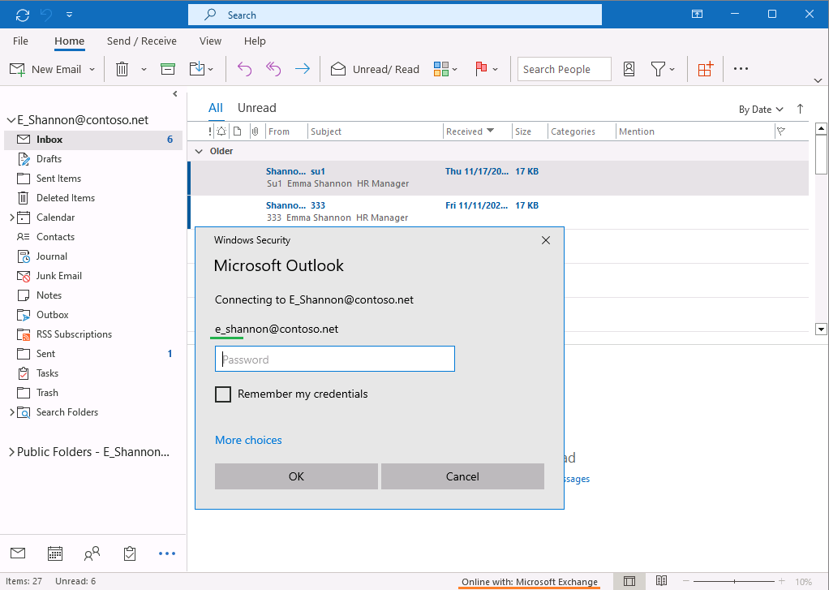The image size is (829, 590).
Task: Select the Unread filter tab
Action: 256,107
